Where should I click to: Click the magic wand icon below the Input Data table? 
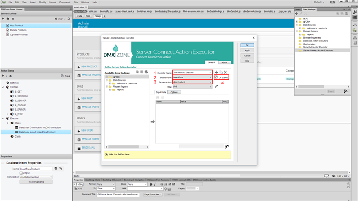click(227, 146)
